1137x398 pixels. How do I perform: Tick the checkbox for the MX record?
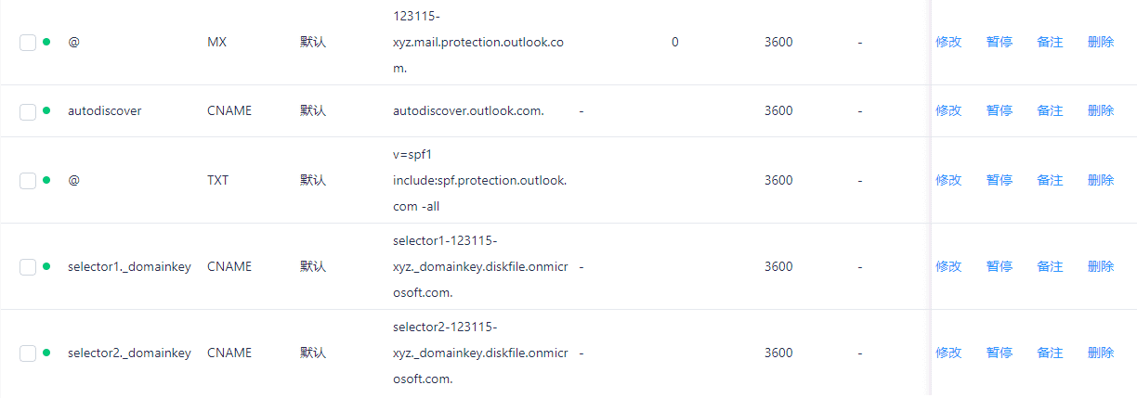[28, 43]
